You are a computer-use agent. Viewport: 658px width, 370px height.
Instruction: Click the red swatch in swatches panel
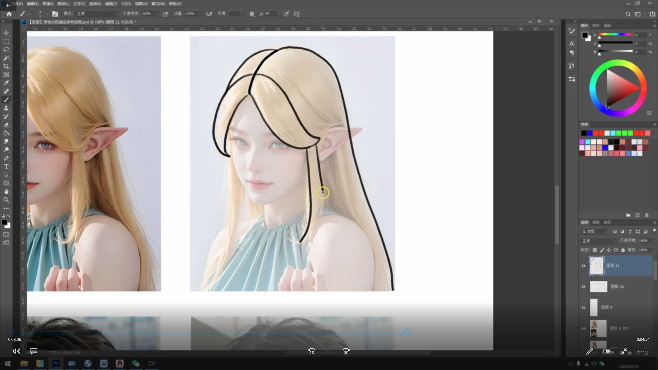coord(596,133)
